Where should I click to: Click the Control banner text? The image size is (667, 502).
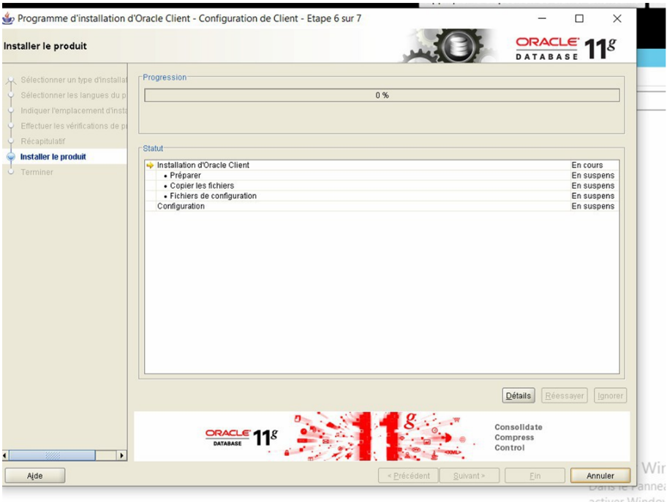click(510, 448)
